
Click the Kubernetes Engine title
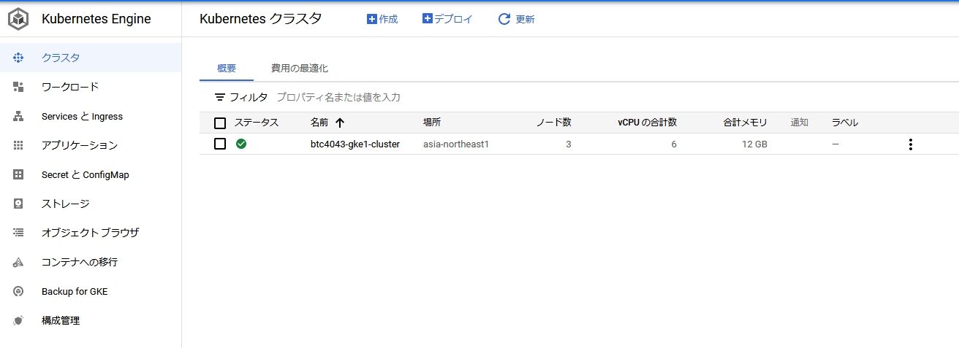coord(96,19)
